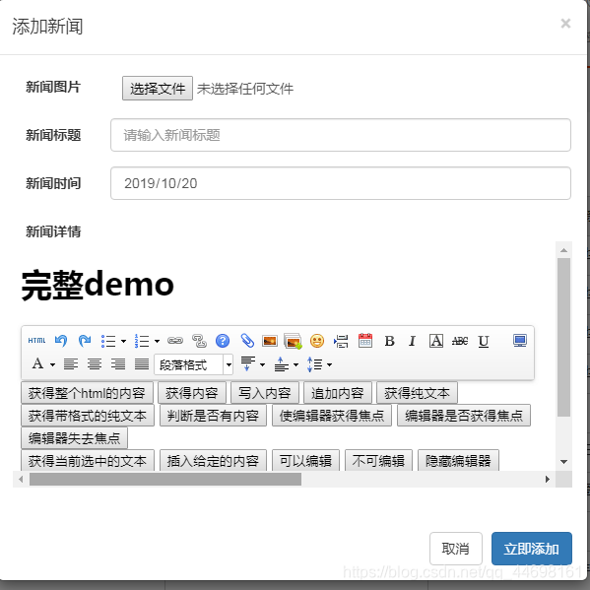Open font color dropdown arrow
This screenshot has height=590, width=590.
52,364
